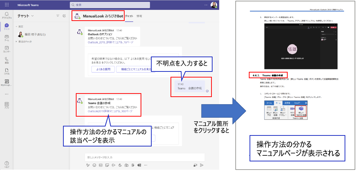Open Calls (通話) in the sidebar
Viewport: 356px width, 171px height.
click(7, 60)
